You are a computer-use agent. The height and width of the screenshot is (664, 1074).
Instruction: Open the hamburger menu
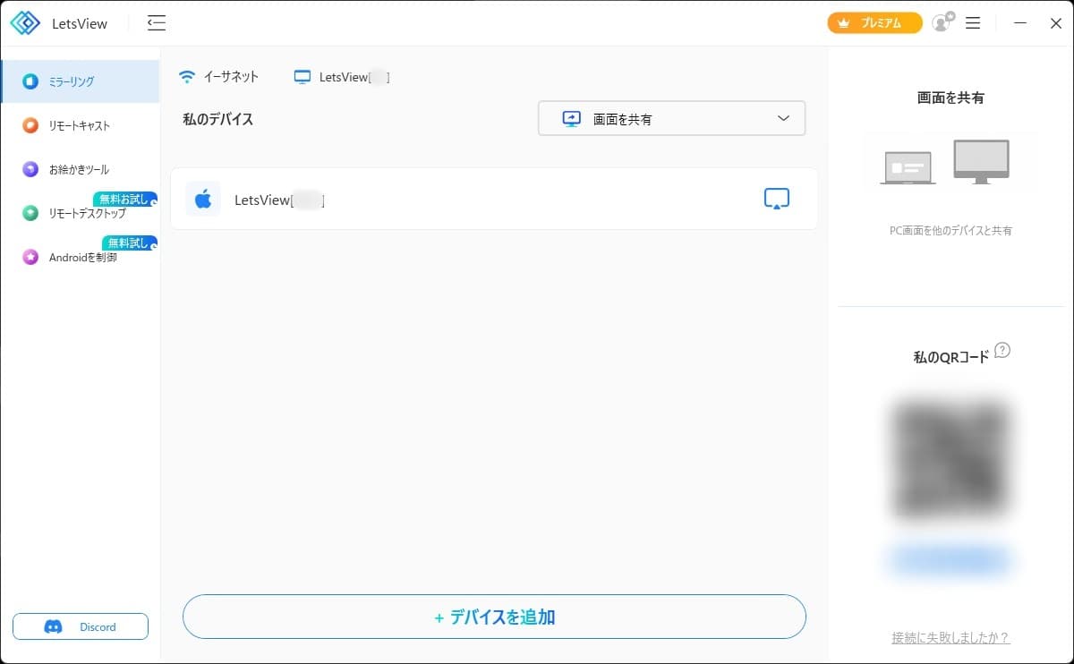[x=972, y=23]
